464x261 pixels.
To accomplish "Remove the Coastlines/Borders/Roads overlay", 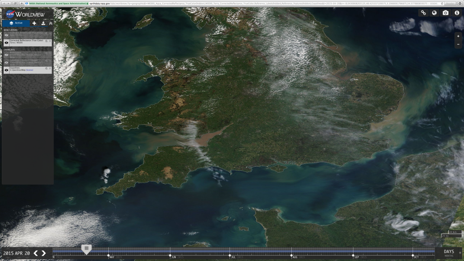I will (x=50, y=61).
